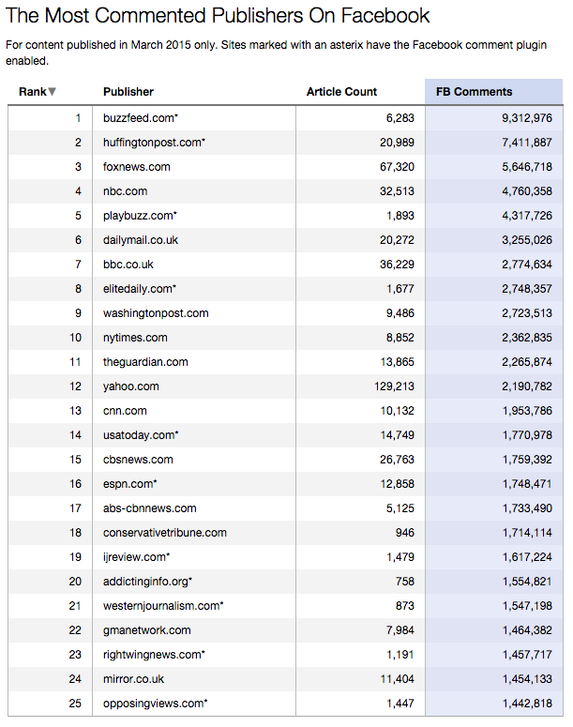
Task: Click the westernjournalism.com table entry
Action: point(163,606)
